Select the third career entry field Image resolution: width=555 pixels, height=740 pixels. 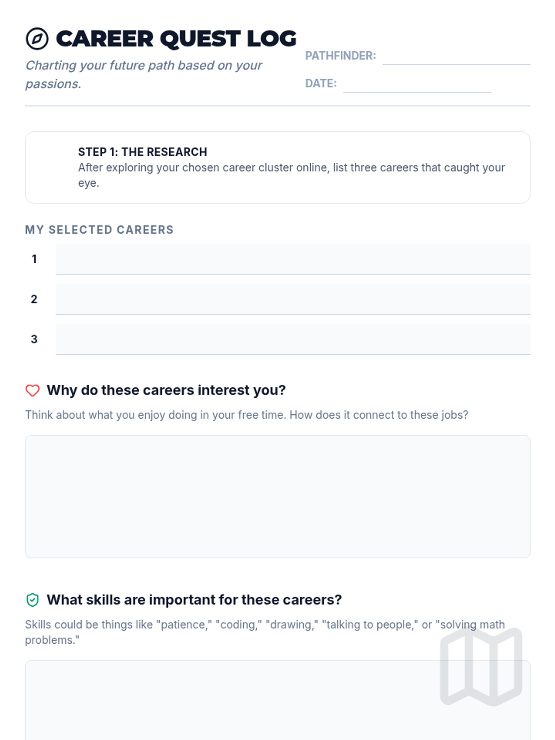click(293, 339)
